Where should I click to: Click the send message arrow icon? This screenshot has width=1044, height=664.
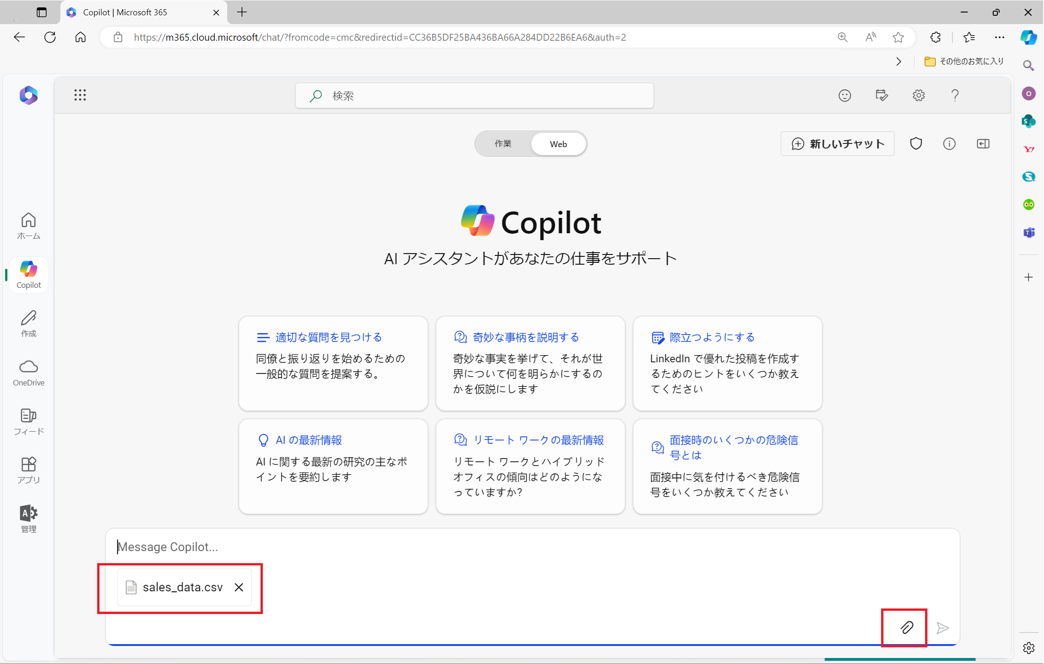click(x=943, y=628)
